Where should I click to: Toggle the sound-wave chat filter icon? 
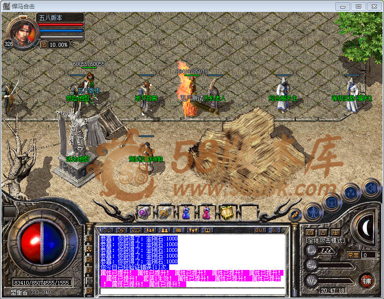90,238
